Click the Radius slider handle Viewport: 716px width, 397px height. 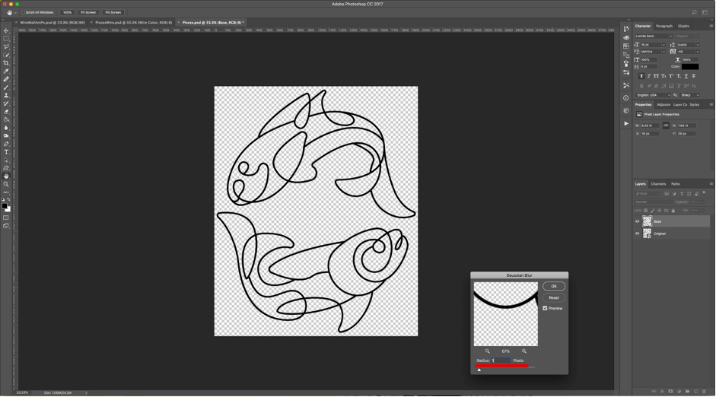coord(479,370)
